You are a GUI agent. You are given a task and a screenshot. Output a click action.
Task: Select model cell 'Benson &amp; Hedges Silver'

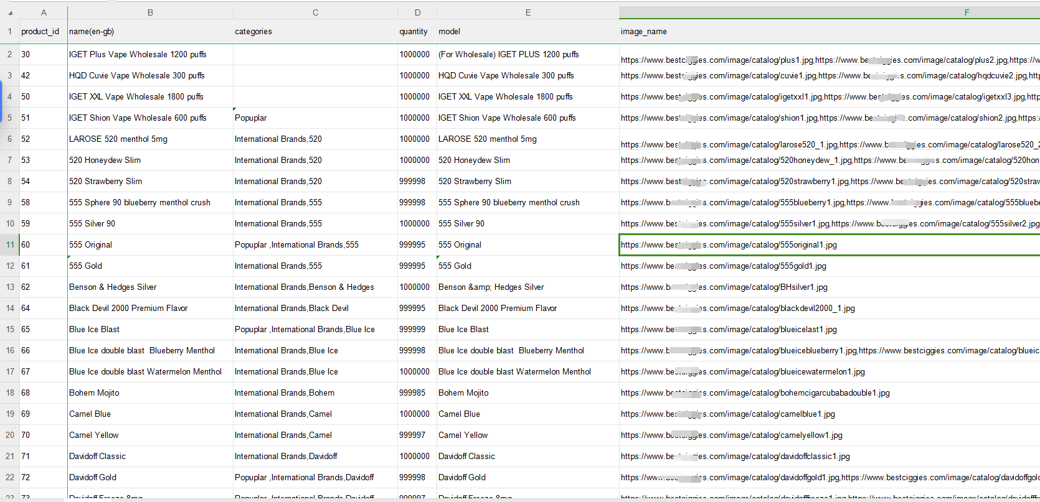[528, 287]
